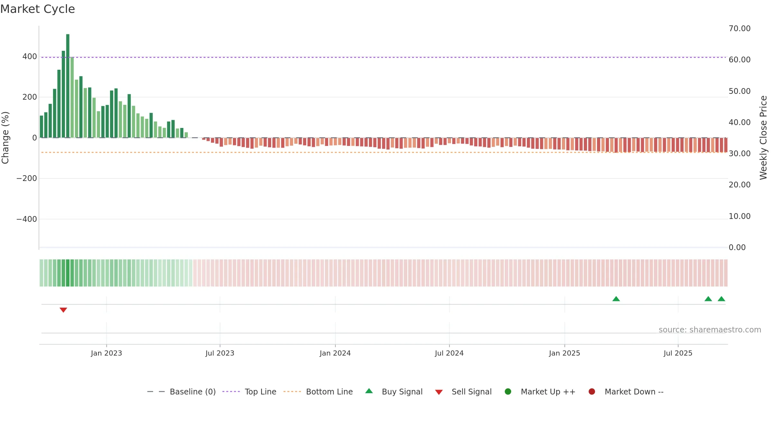Click the purple dotted top line

(x=383, y=58)
